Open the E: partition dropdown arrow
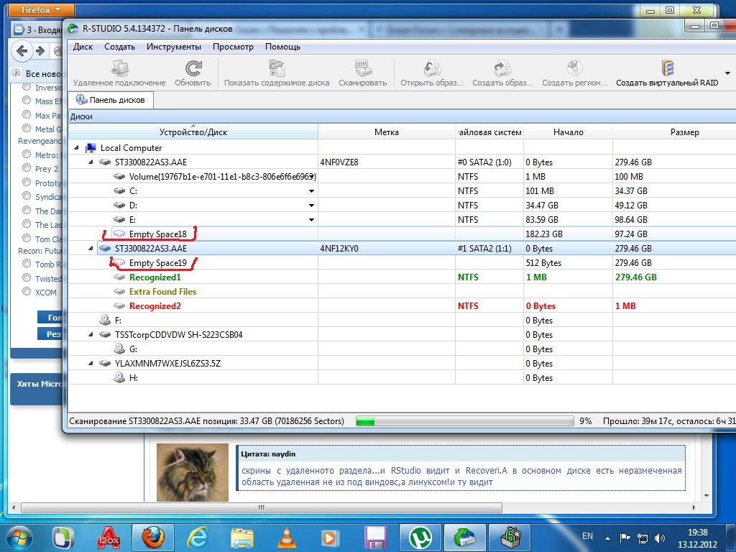The image size is (736, 552). point(311,220)
